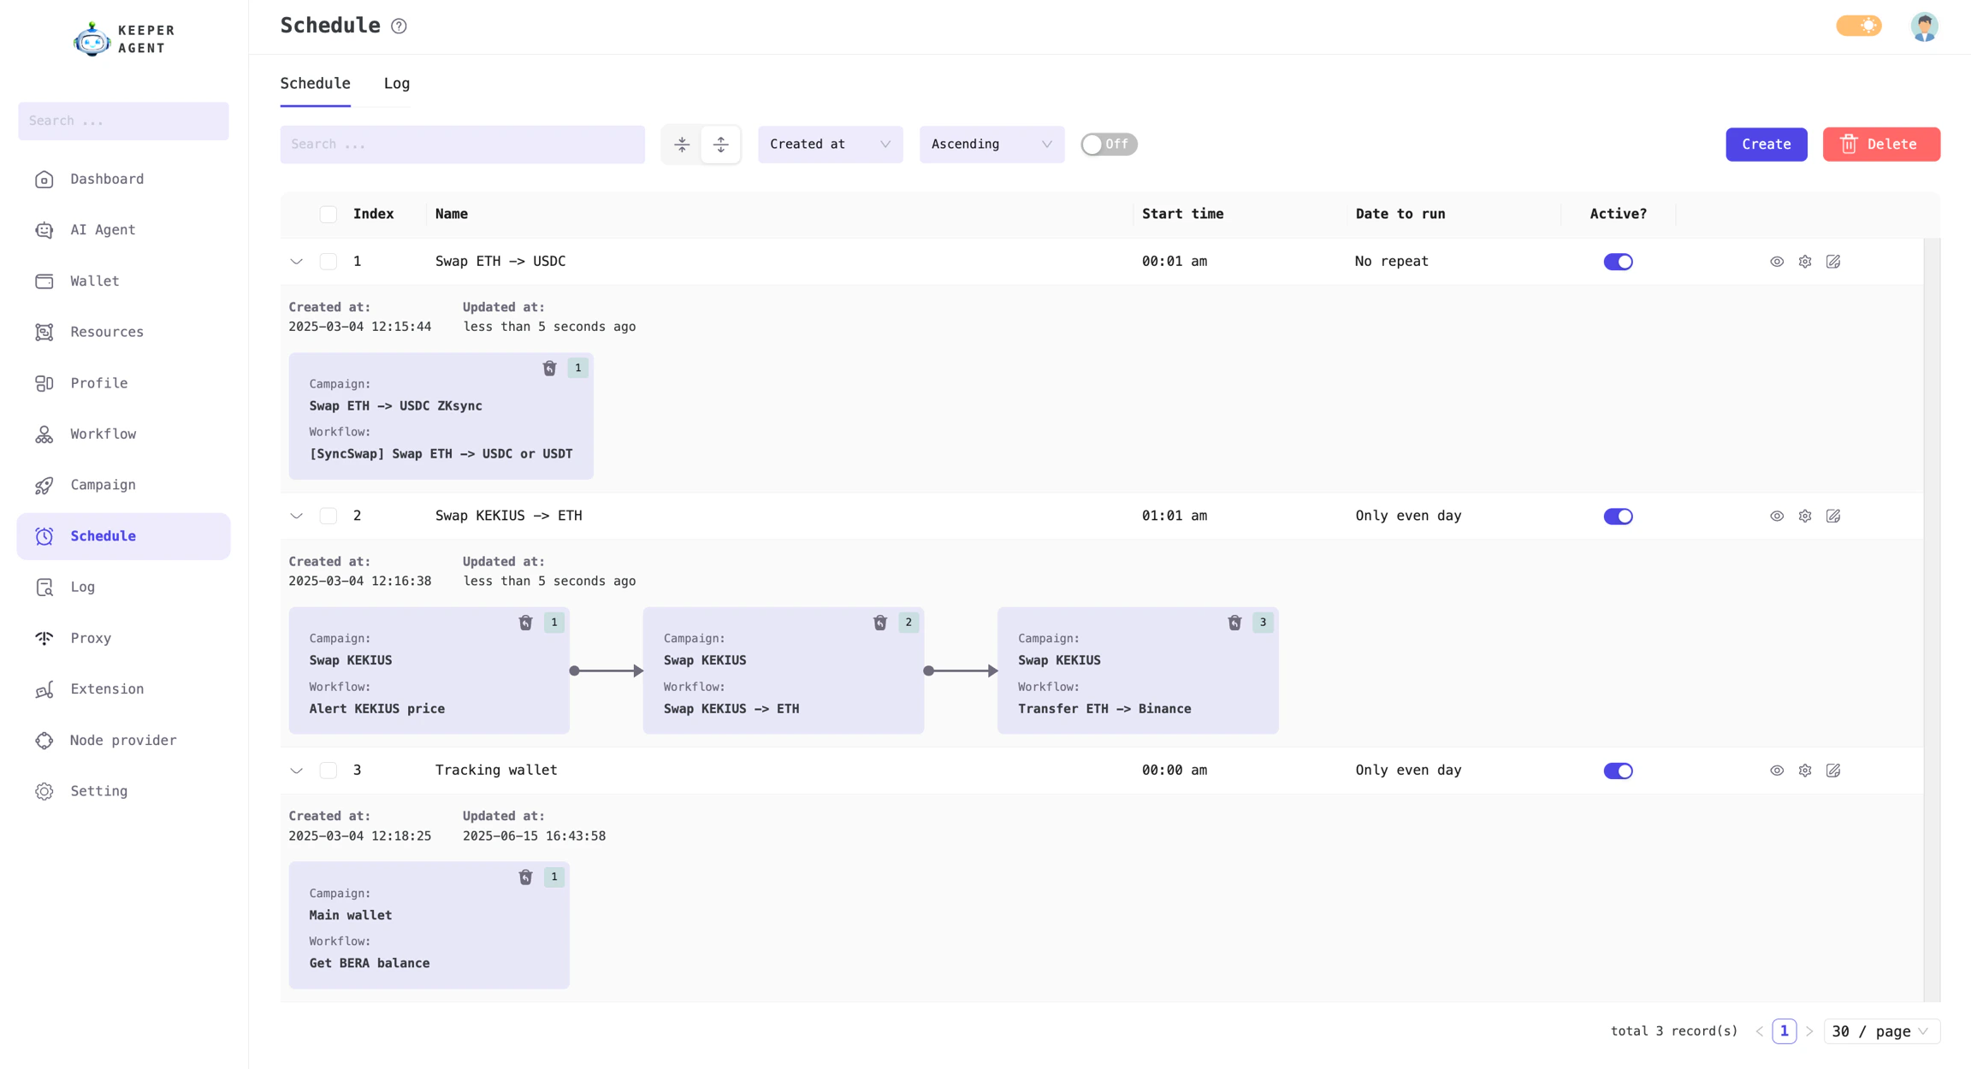
Task: Delete campaign 2 in Swap KEKIUS schedule
Action: click(879, 623)
